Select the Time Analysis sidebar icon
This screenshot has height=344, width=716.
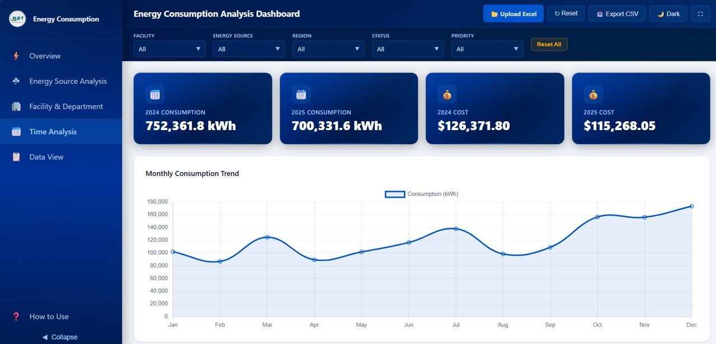click(17, 131)
